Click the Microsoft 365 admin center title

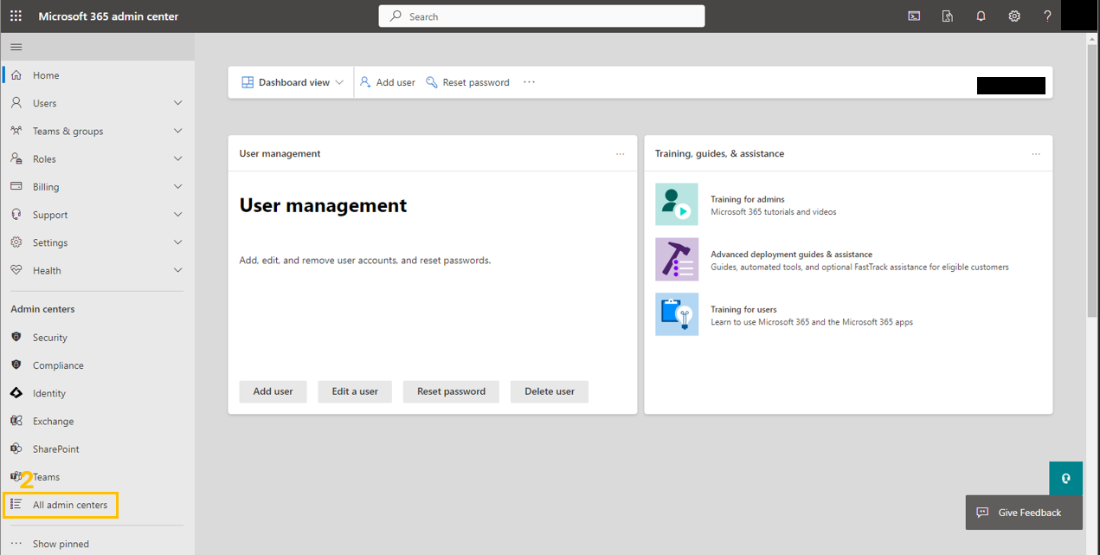(x=108, y=16)
